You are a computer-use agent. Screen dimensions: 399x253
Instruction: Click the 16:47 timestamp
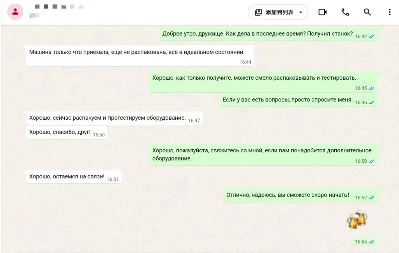[194, 120]
